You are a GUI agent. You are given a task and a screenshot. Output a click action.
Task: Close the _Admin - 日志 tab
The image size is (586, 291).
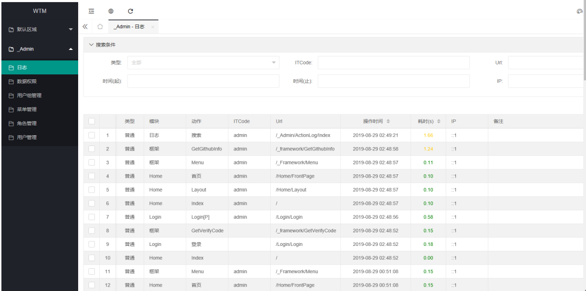[x=152, y=27]
